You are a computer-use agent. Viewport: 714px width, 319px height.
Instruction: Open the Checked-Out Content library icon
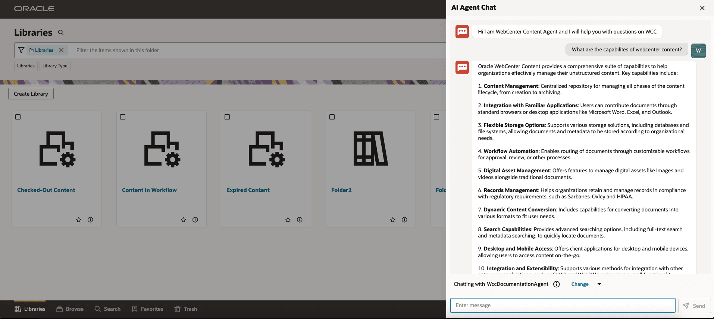57,149
